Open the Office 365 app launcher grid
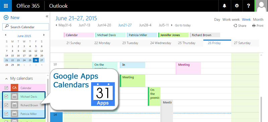268x122 pixels. (6, 6)
